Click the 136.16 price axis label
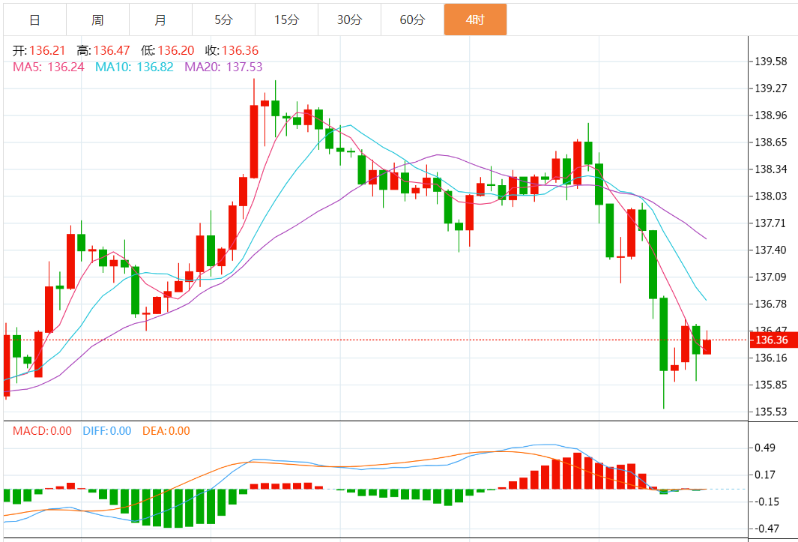The image size is (798, 542). [771, 358]
